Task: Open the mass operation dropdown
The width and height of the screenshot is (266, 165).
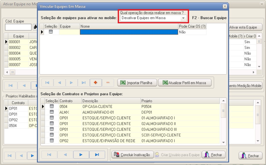Action: point(183,18)
